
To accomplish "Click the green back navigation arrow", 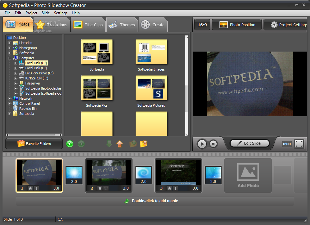I will pos(70,144).
